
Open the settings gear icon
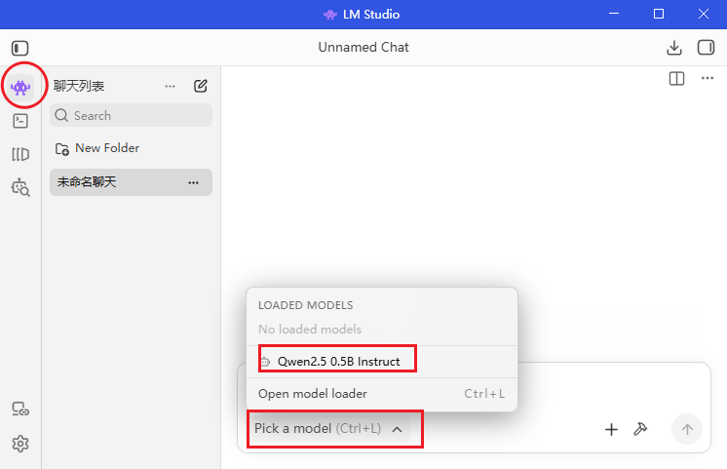click(20, 444)
